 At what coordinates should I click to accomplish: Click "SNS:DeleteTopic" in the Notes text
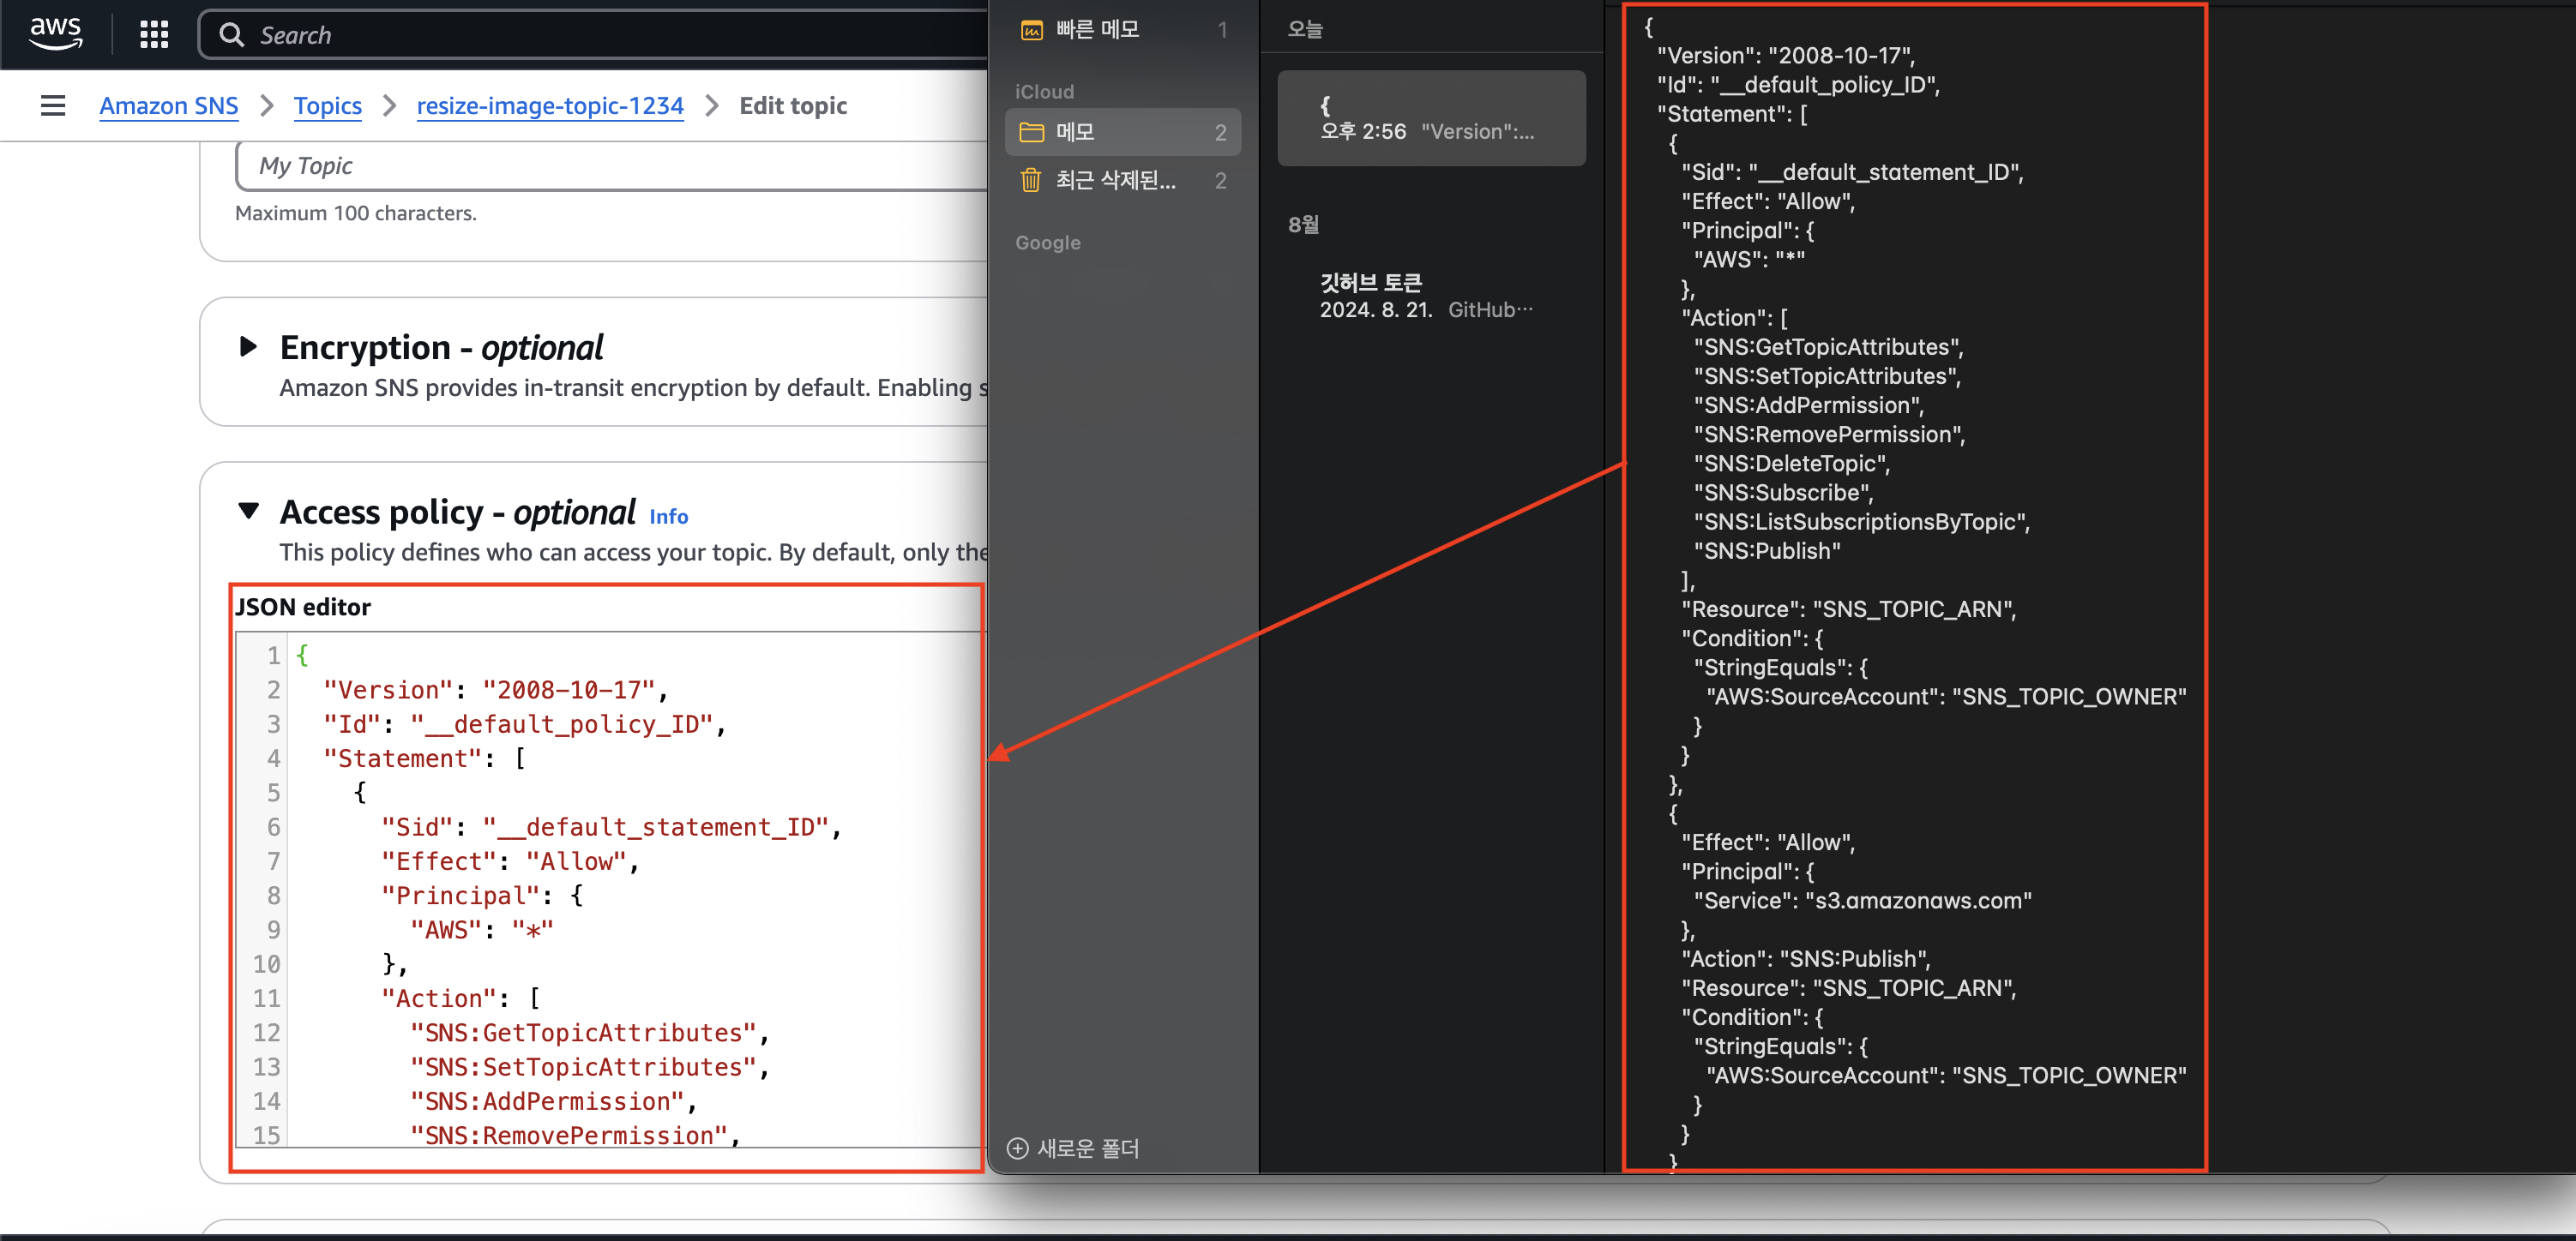(1791, 464)
